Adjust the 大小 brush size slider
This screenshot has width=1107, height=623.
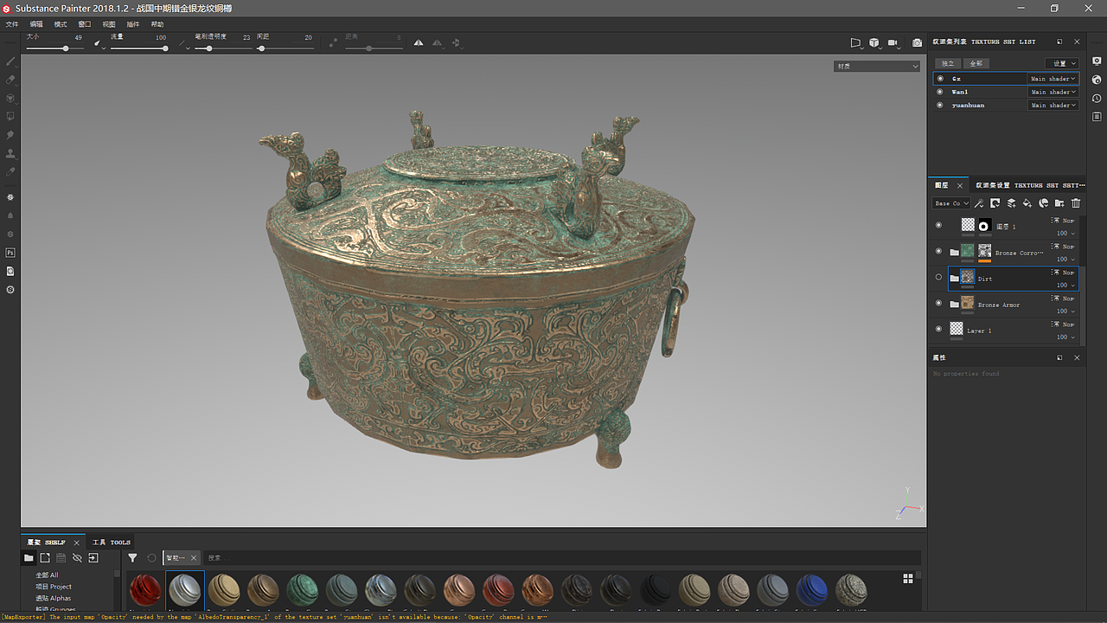[54, 48]
